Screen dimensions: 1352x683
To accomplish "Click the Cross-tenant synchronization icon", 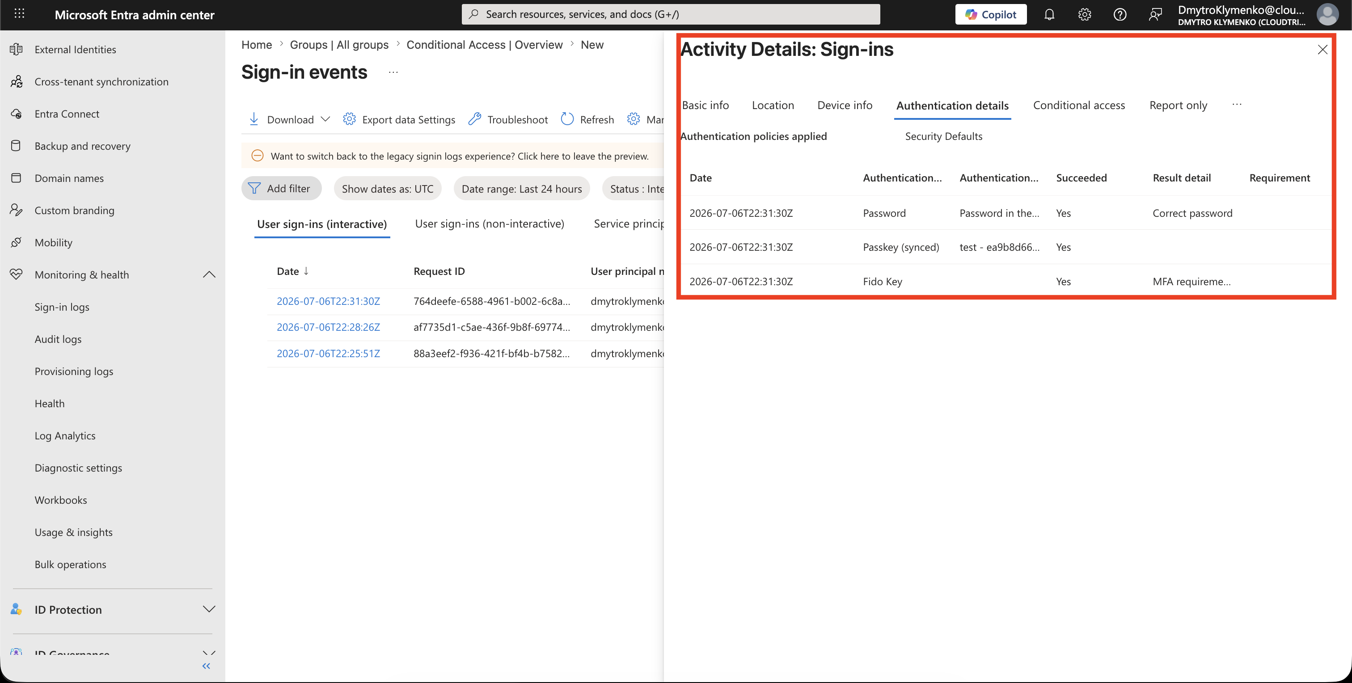I will (x=16, y=81).
